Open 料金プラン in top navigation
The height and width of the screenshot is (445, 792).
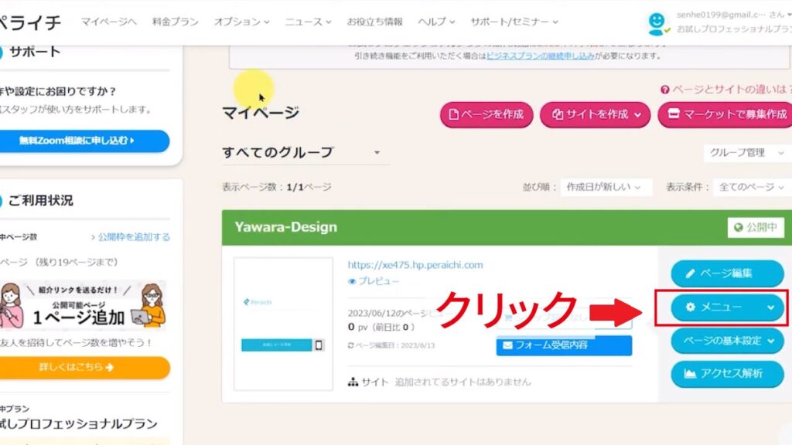click(x=176, y=22)
